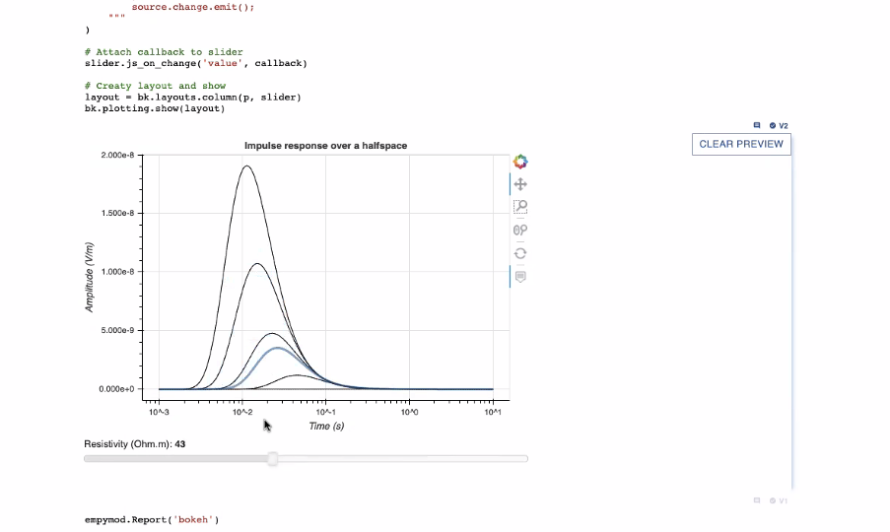The height and width of the screenshot is (532, 890).
Task: Open comments on the V2 cell
Action: coord(757,126)
